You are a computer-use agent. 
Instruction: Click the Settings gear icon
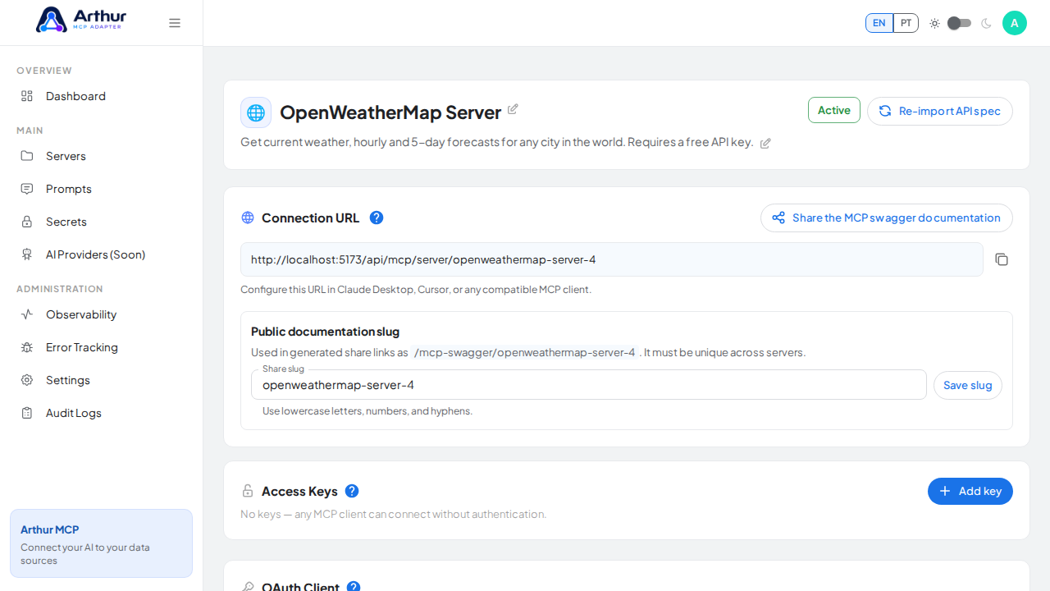click(x=27, y=380)
